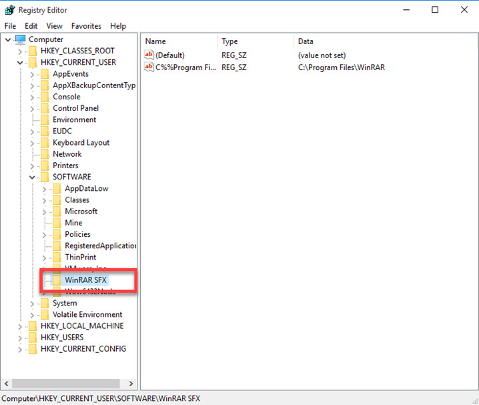Select the Keyboard Layout key
Image resolution: width=479 pixels, height=405 pixels.
(81, 143)
